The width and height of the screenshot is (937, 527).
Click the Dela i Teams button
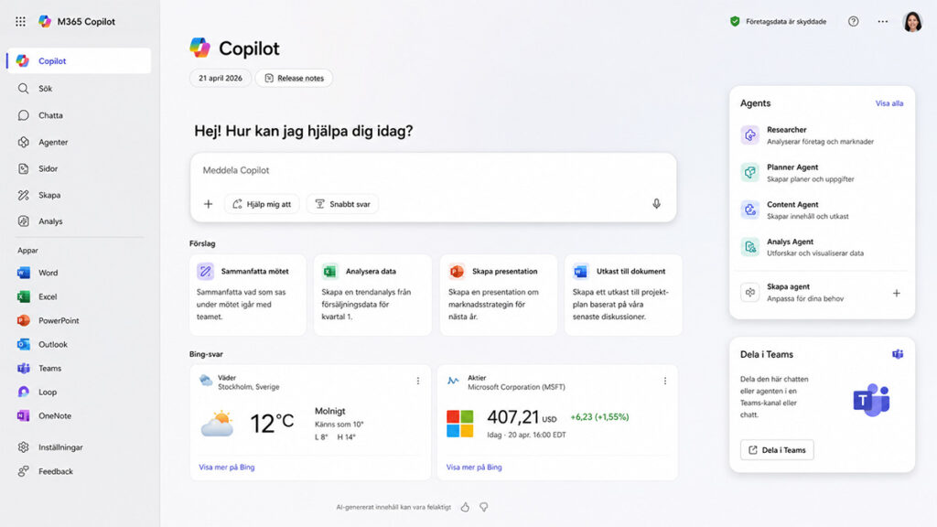(x=777, y=450)
